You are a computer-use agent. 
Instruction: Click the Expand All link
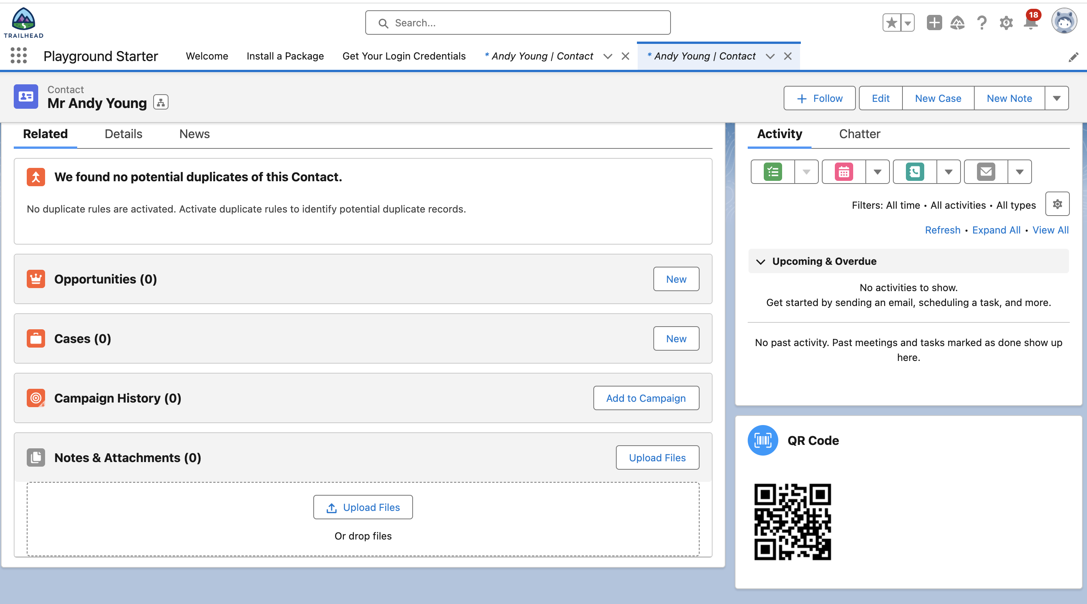click(996, 230)
